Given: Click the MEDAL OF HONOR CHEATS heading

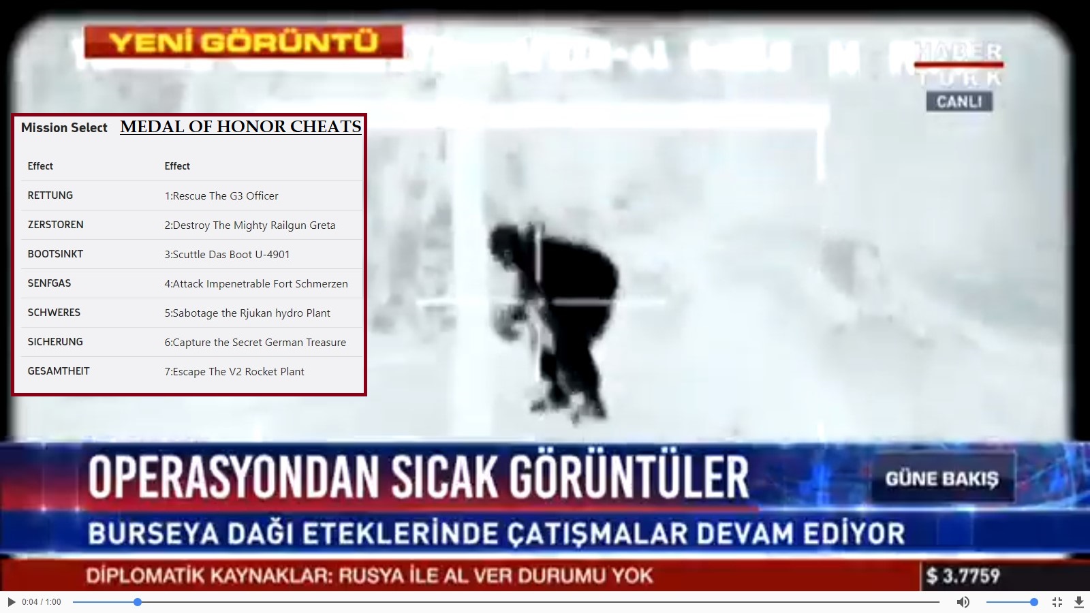Looking at the screenshot, I should 240,127.
